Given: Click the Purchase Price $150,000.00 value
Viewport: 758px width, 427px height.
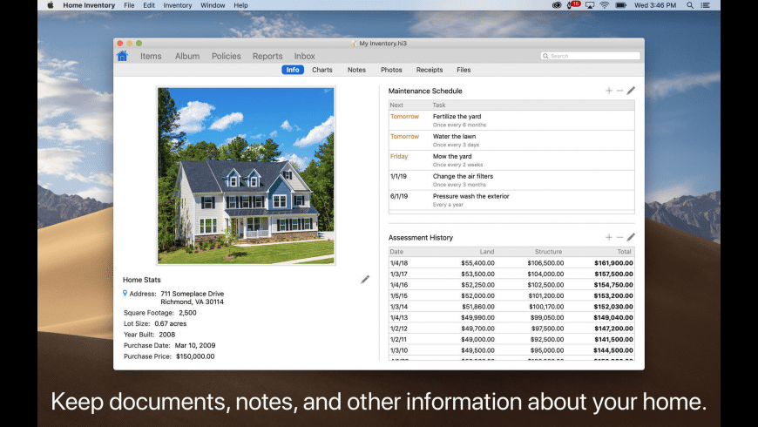Looking at the screenshot, I should (195, 356).
